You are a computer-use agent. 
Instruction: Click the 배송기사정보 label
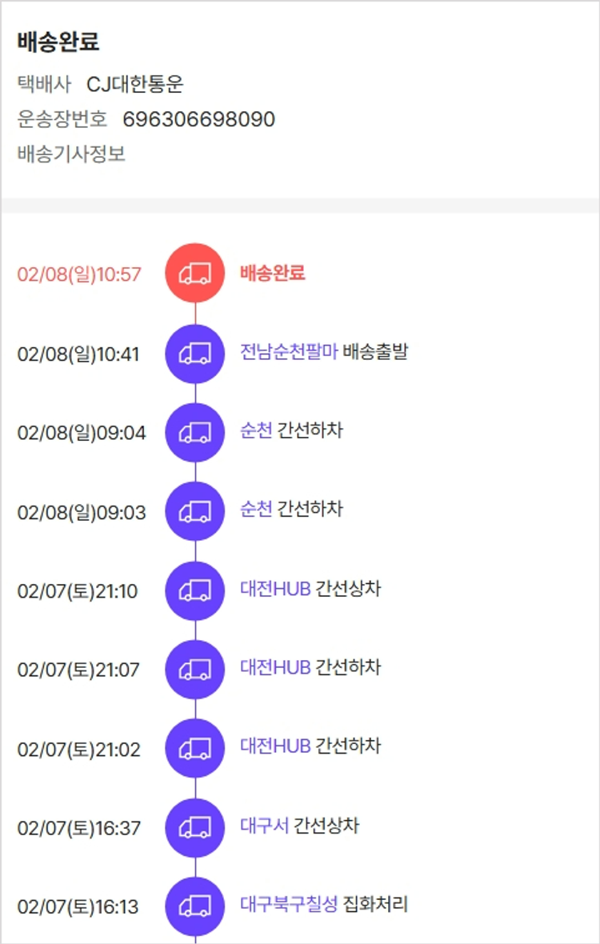71,154
